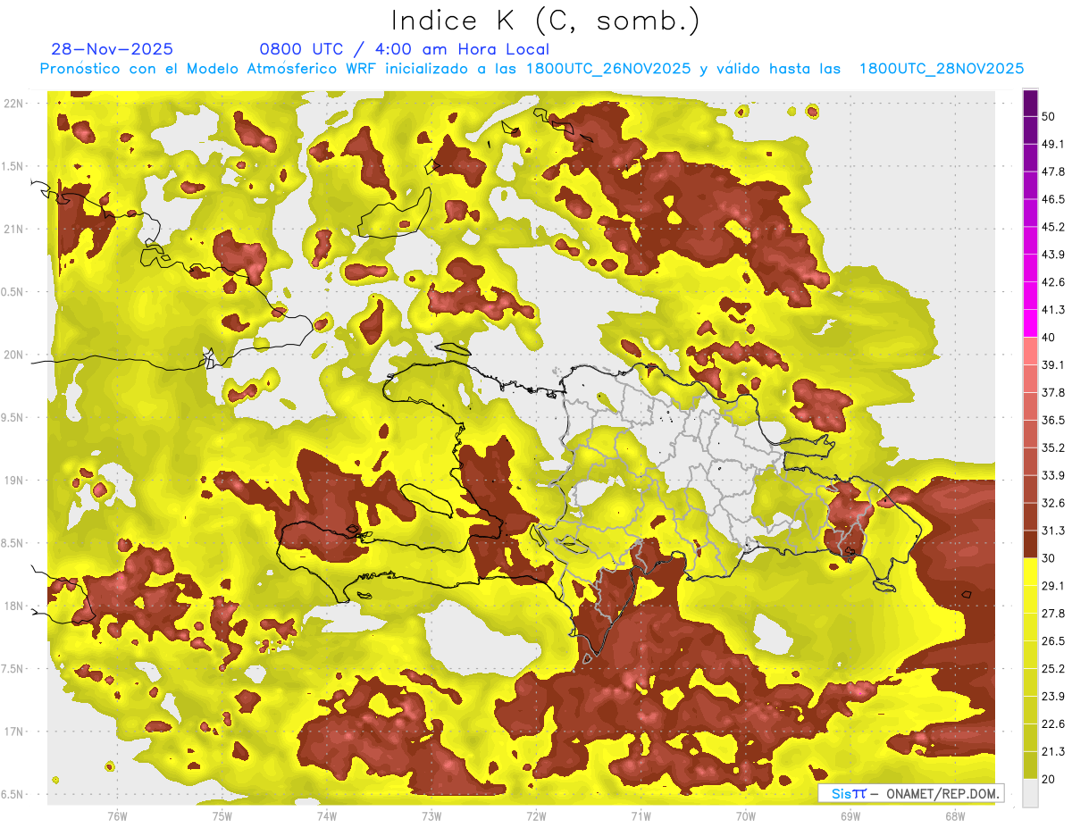The image size is (1072, 828).
Task: Click the '45.2' colorbar value
Action: tap(1054, 227)
